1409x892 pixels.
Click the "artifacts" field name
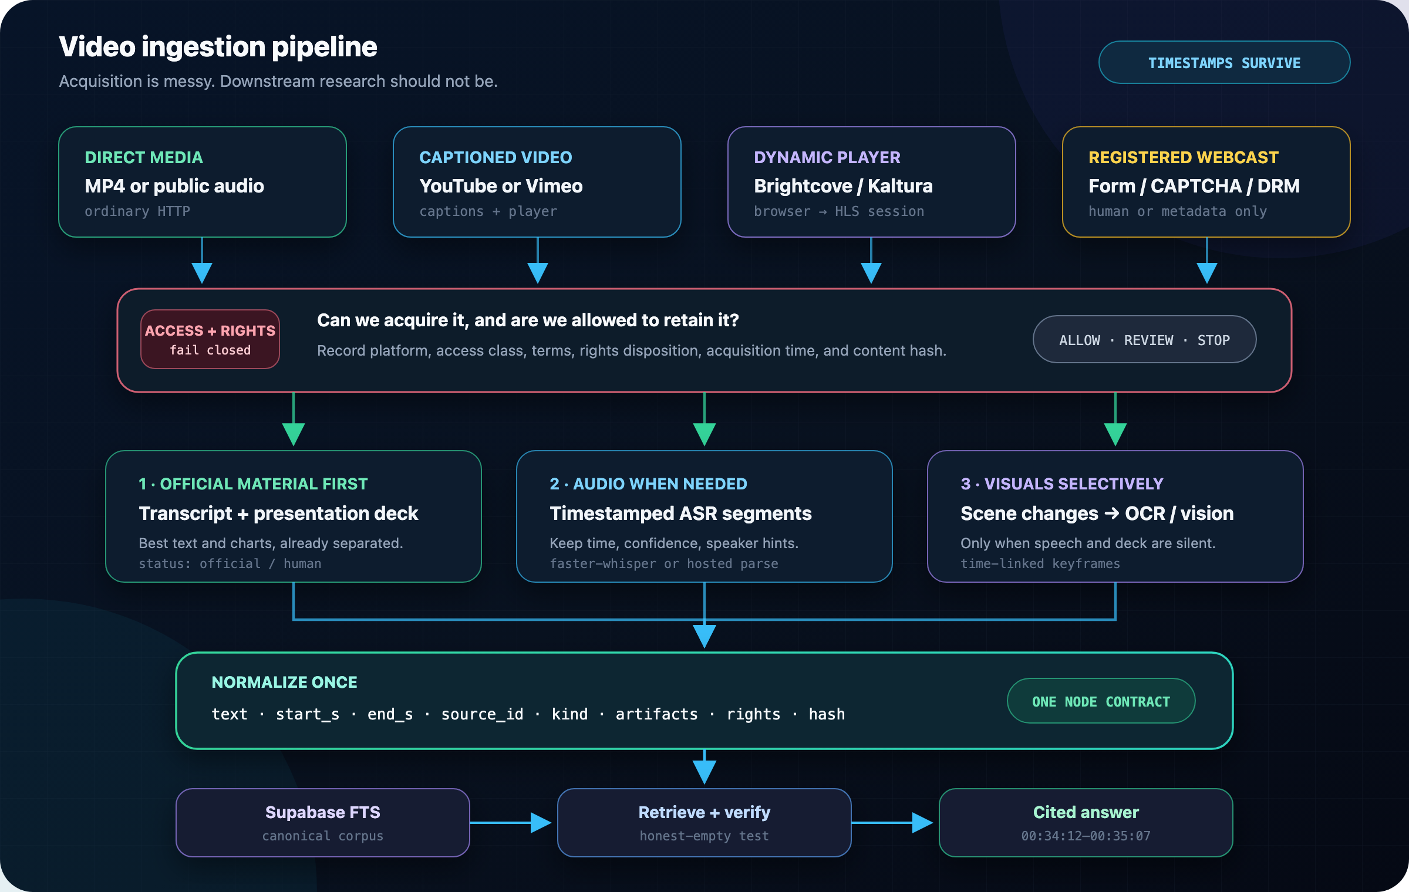(x=657, y=714)
